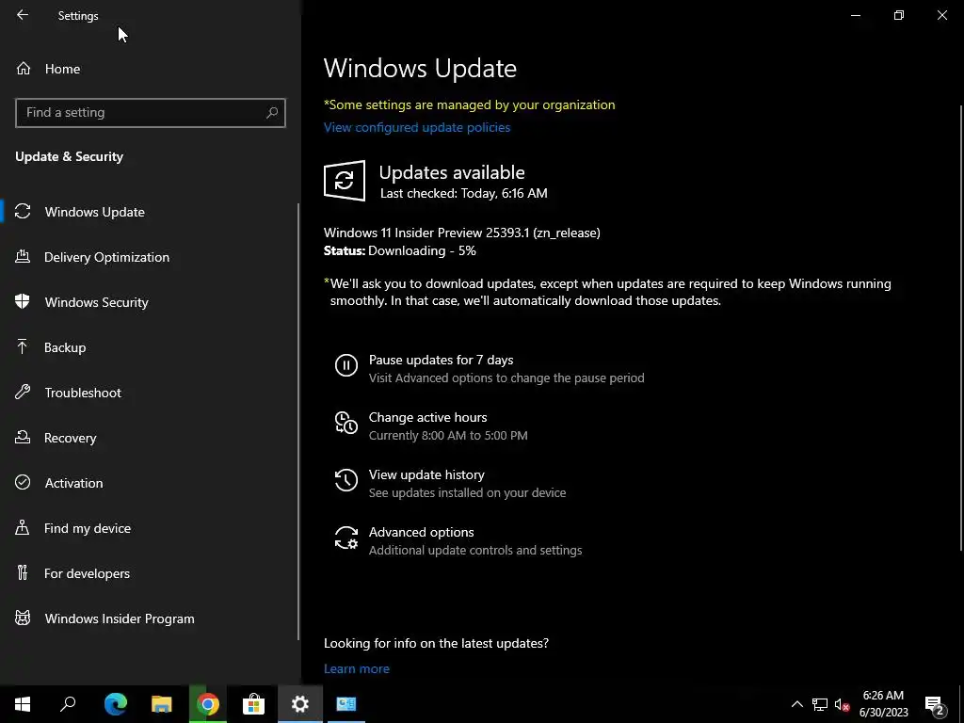964x723 pixels.
Task: Click the Settings gear in taskbar
Action: coord(300,704)
